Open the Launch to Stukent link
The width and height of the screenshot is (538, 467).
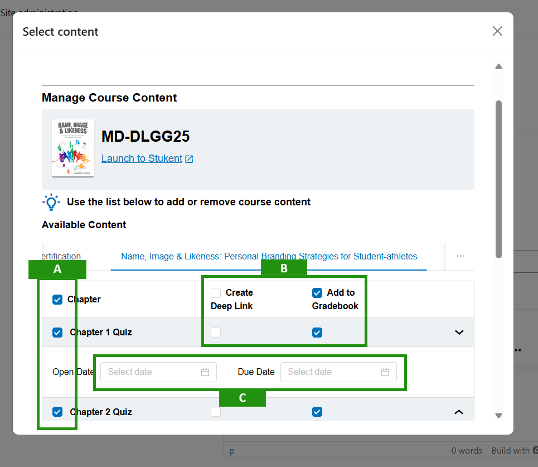[x=142, y=158]
